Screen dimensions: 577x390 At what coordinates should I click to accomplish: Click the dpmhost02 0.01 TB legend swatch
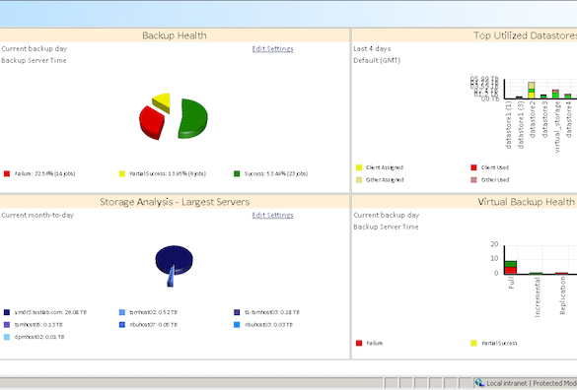click(x=7, y=337)
